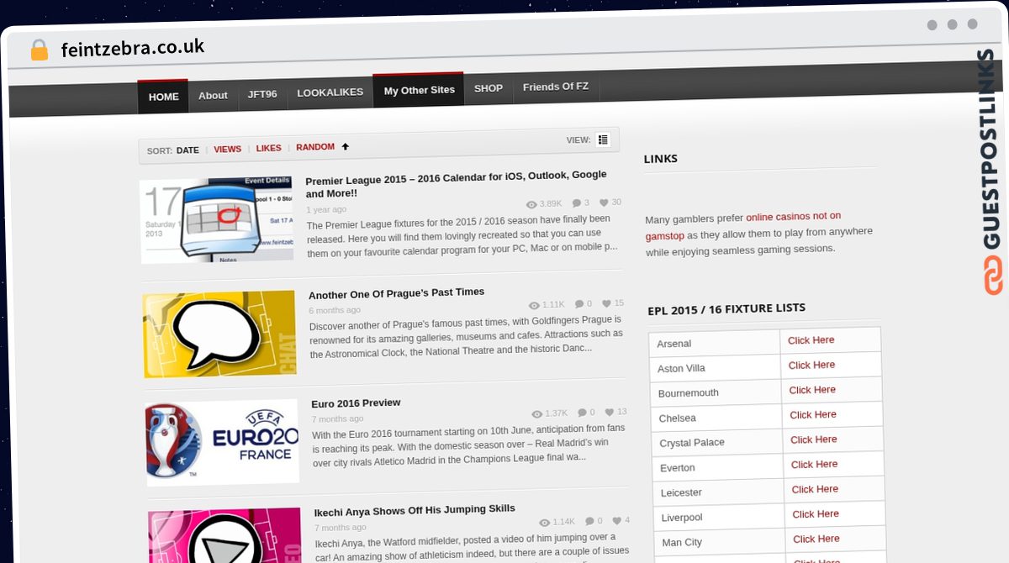Screen dimensions: 1009x563
Task: Sort posts by LIKES
Action: click(268, 148)
